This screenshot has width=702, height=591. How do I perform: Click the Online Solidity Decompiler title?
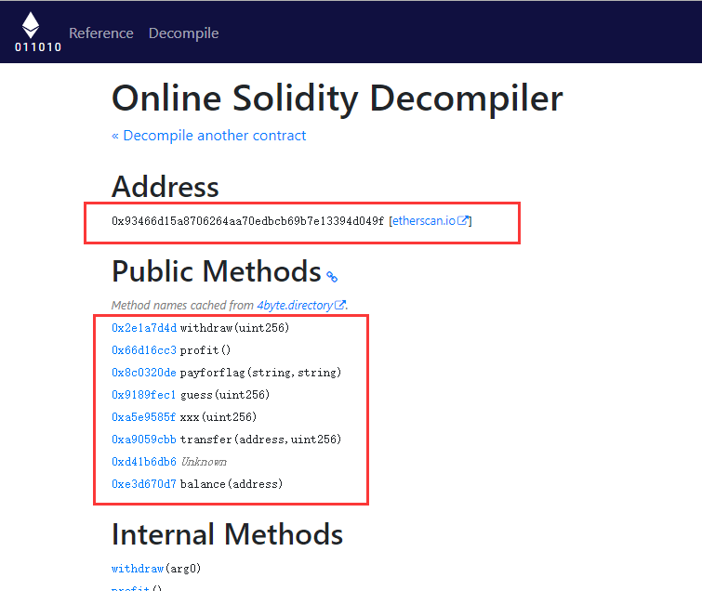(x=337, y=98)
